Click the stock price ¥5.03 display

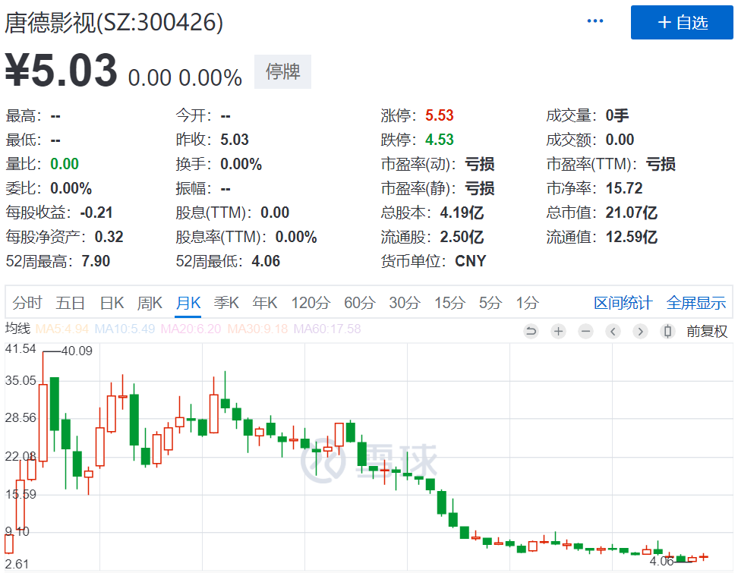click(61, 69)
